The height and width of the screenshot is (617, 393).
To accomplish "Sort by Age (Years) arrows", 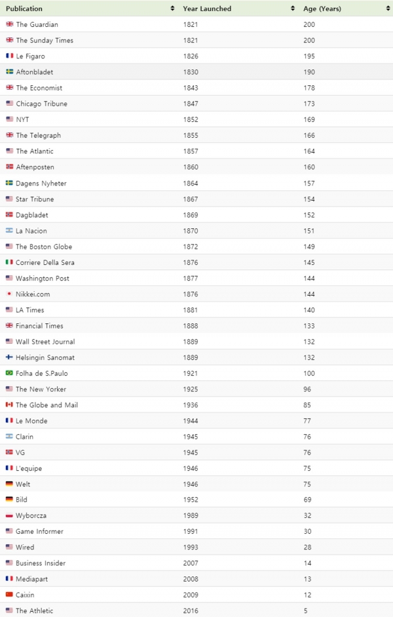I will (388, 9).
